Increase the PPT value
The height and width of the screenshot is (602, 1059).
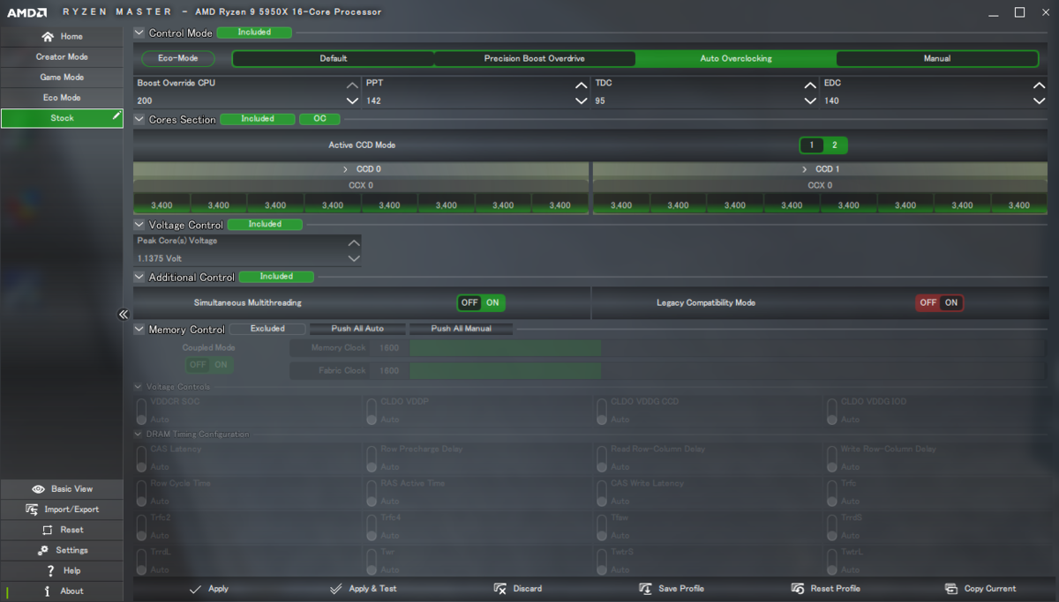[x=581, y=85]
